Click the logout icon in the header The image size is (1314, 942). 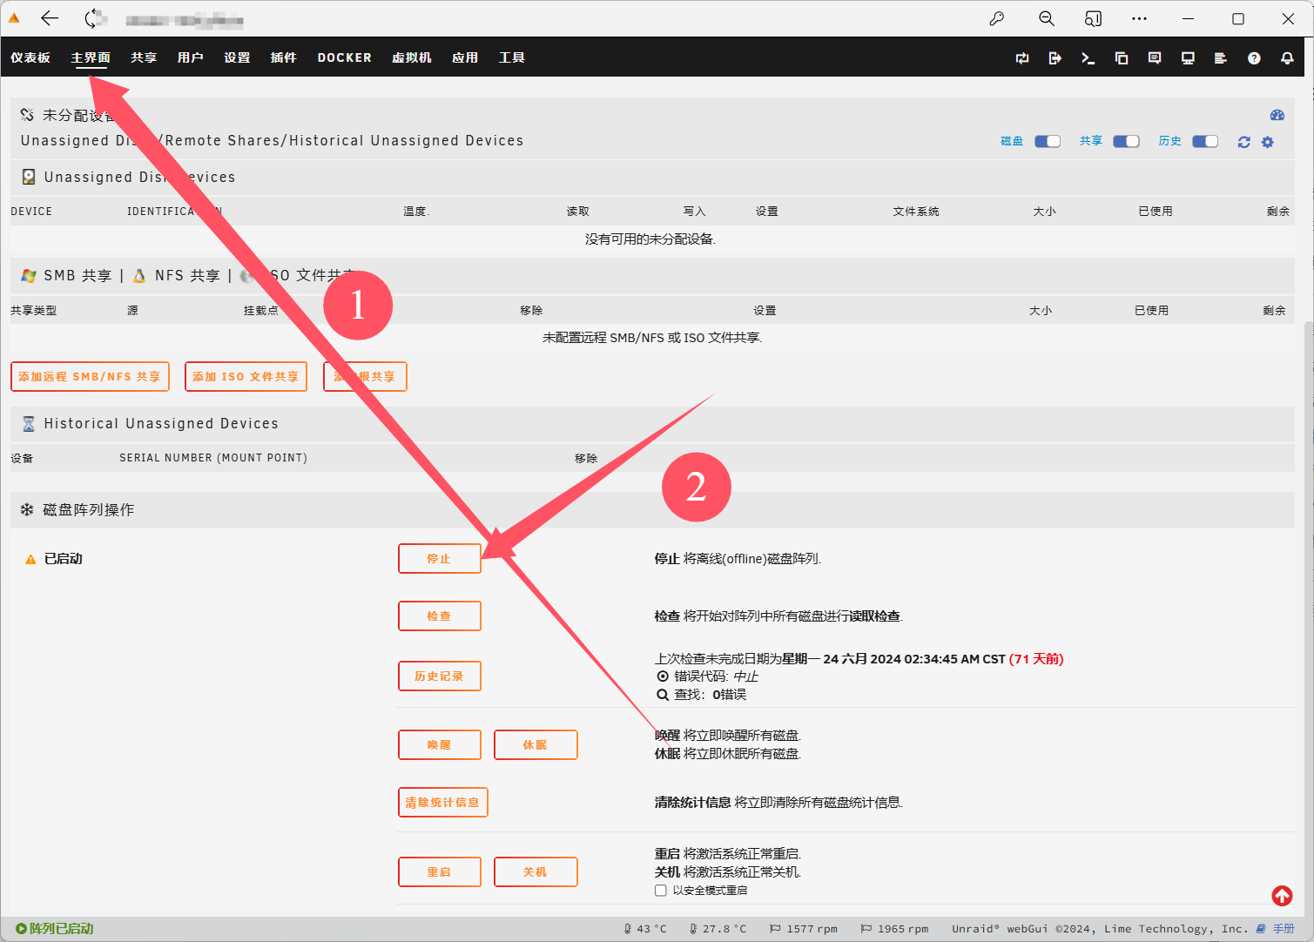coord(1055,58)
